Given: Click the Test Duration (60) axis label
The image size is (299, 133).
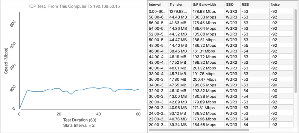Looking at the screenshot, I should pos(77,120).
